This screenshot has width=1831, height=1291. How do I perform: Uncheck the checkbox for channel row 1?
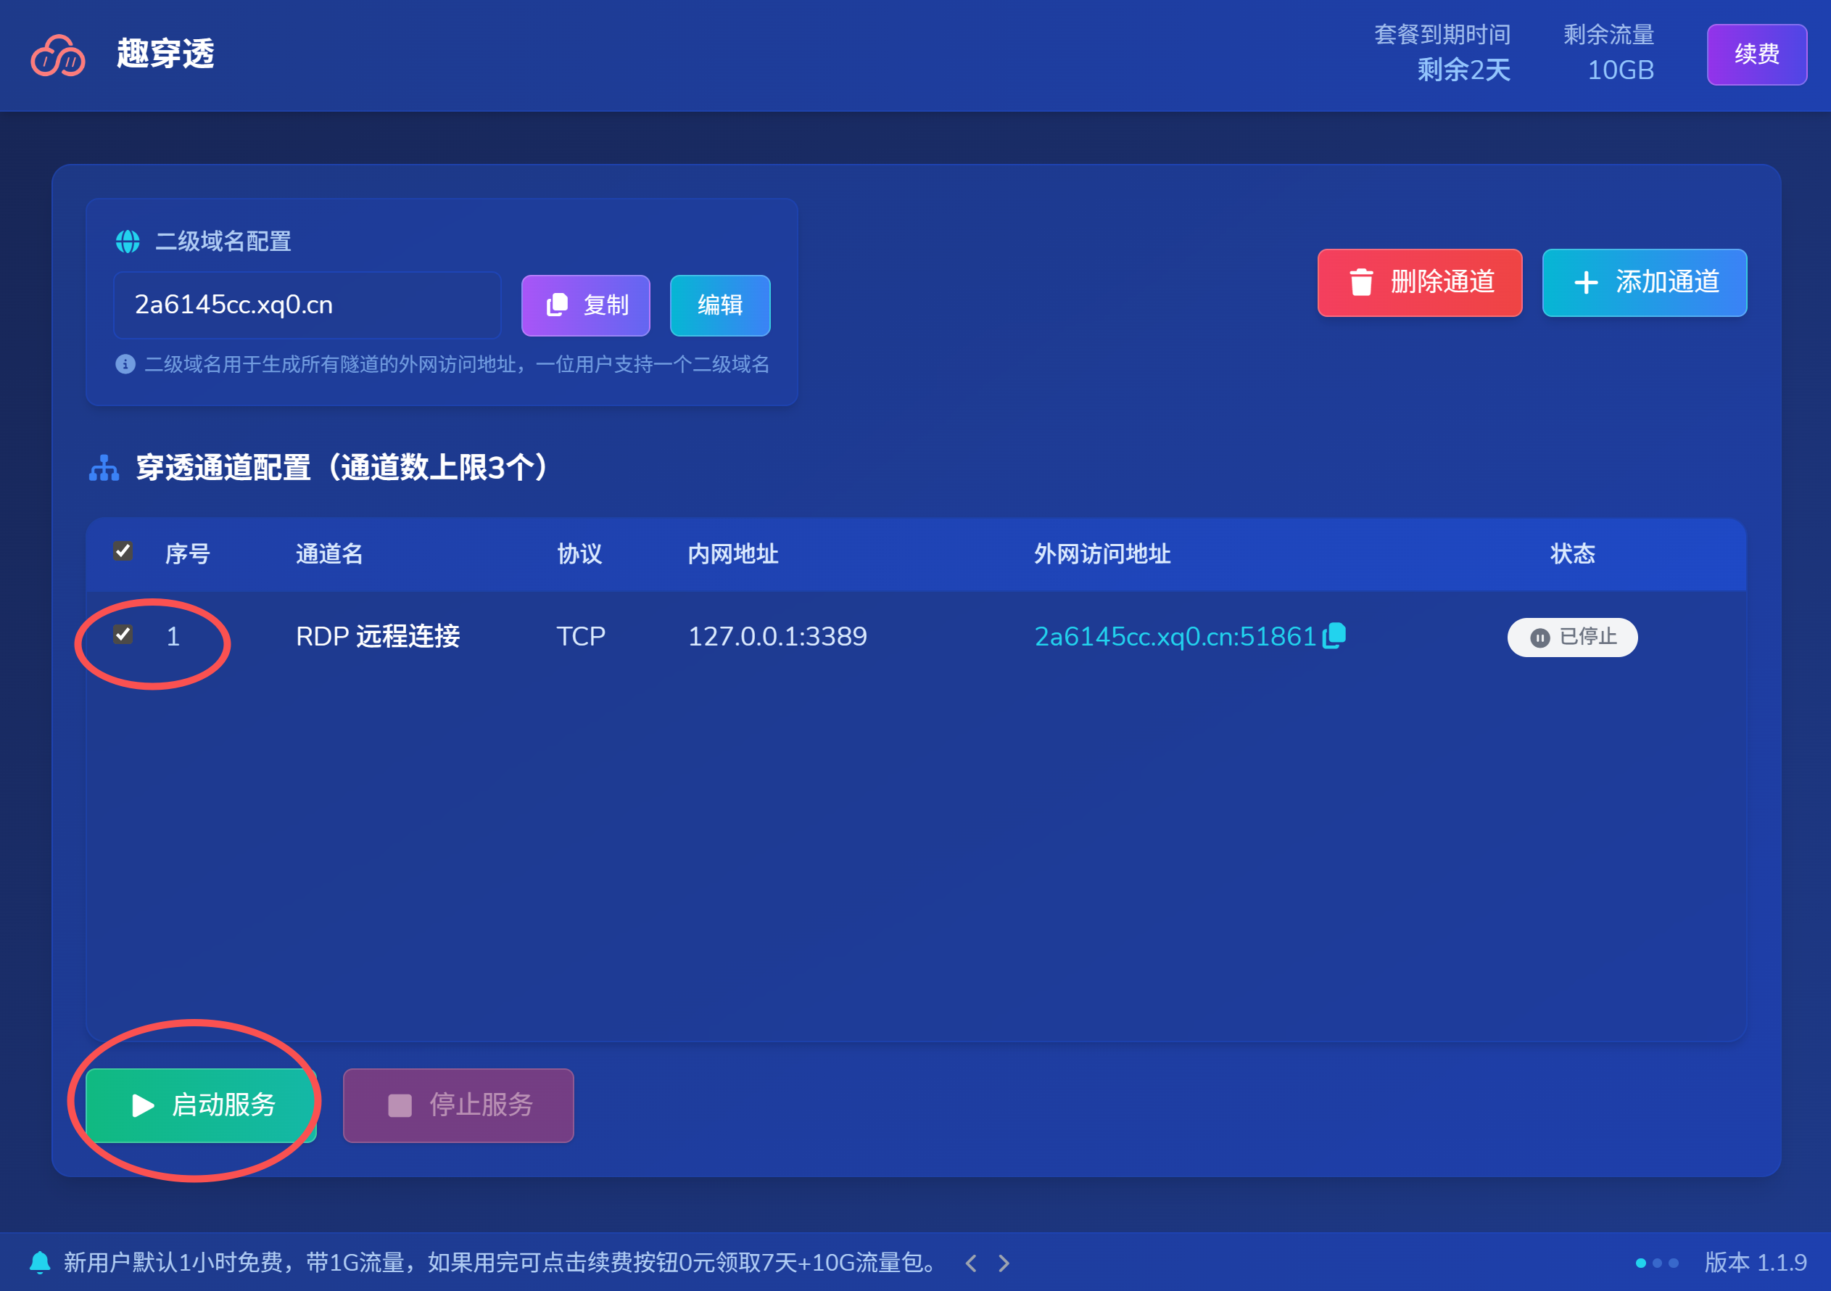123,635
